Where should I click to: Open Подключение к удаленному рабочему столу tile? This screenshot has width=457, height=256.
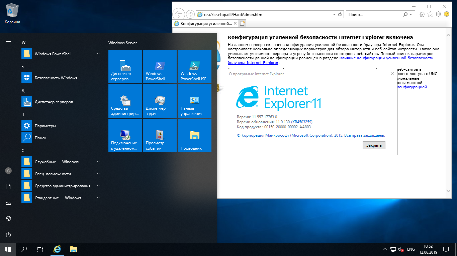(125, 136)
